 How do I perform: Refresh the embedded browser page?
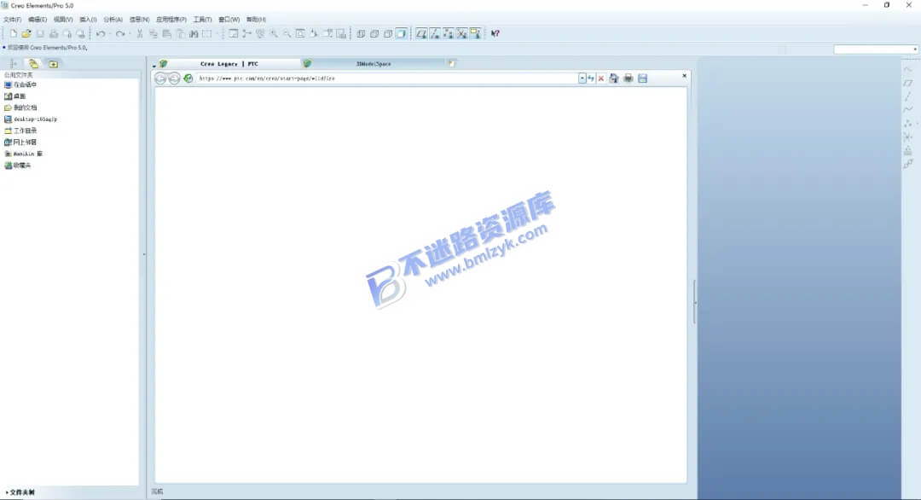tap(591, 78)
